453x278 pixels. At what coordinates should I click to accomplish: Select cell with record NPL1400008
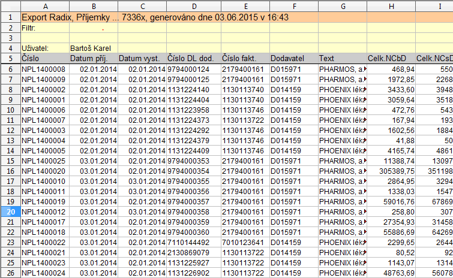(x=44, y=69)
